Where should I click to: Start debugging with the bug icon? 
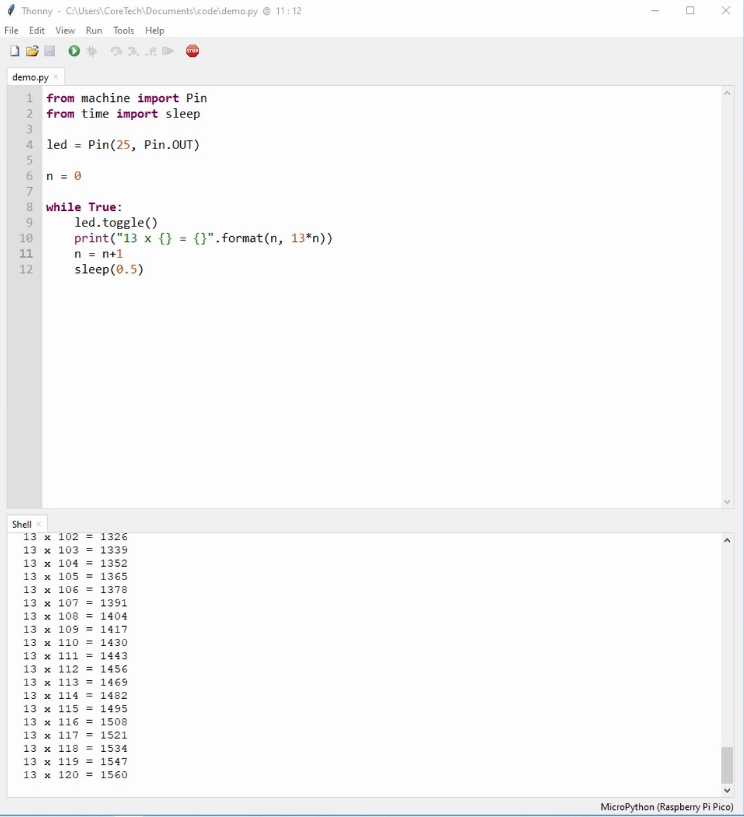coord(92,51)
